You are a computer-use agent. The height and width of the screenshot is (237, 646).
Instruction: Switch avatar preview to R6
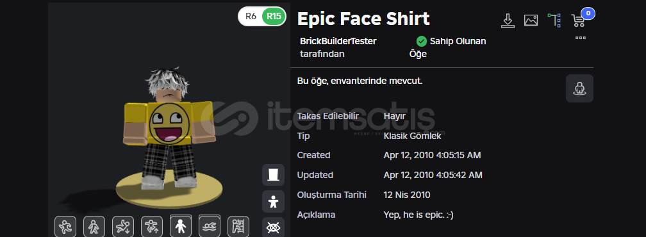[251, 17]
